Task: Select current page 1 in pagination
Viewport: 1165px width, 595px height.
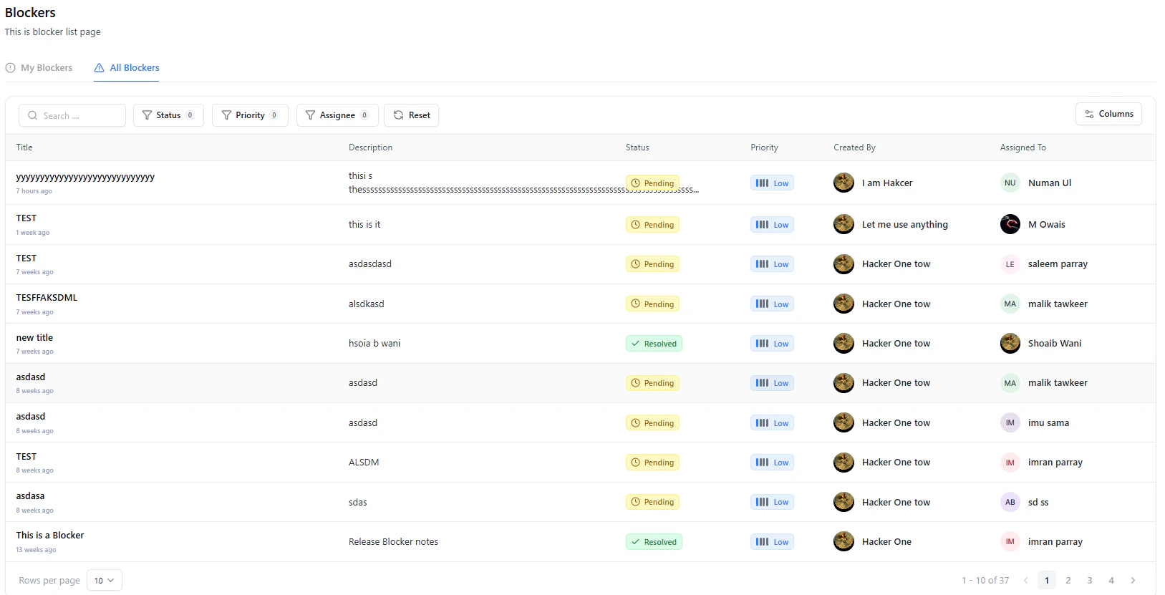Action: click(1047, 581)
